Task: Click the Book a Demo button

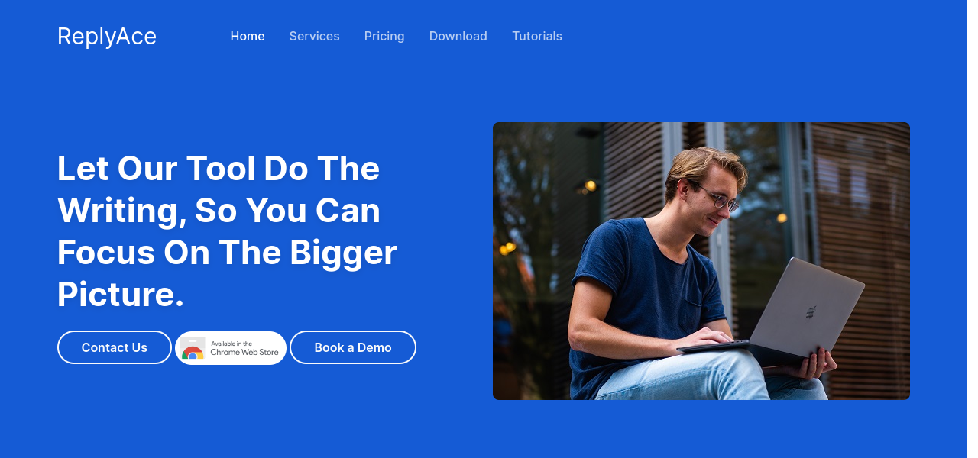Action: (353, 347)
